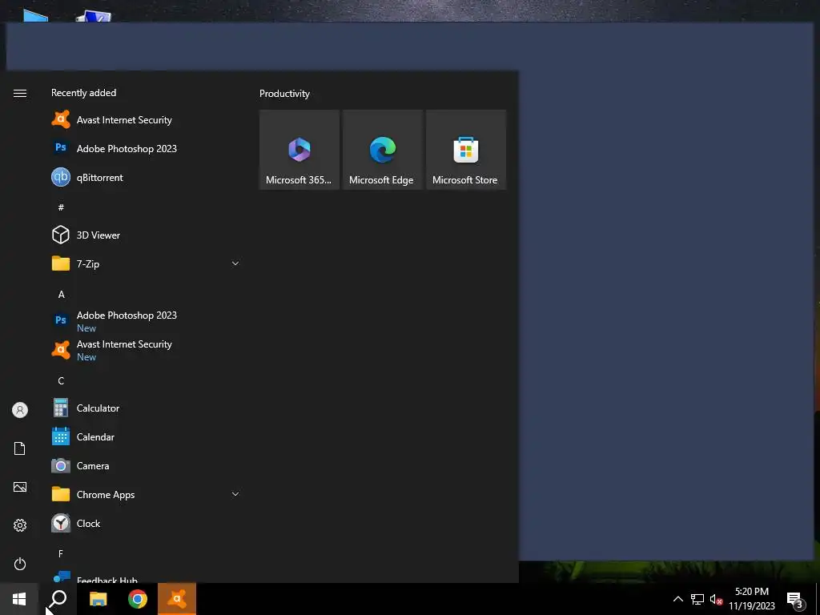Image resolution: width=820 pixels, height=615 pixels.
Task: Launch Calculator app
Action: point(146,408)
